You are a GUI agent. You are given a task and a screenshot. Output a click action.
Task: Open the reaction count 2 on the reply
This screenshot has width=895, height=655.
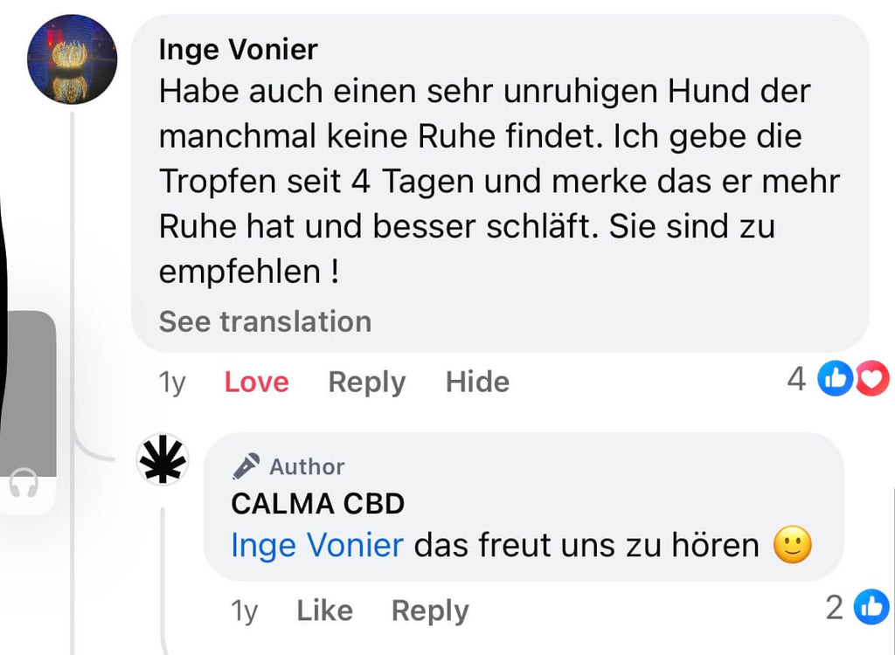tap(835, 607)
